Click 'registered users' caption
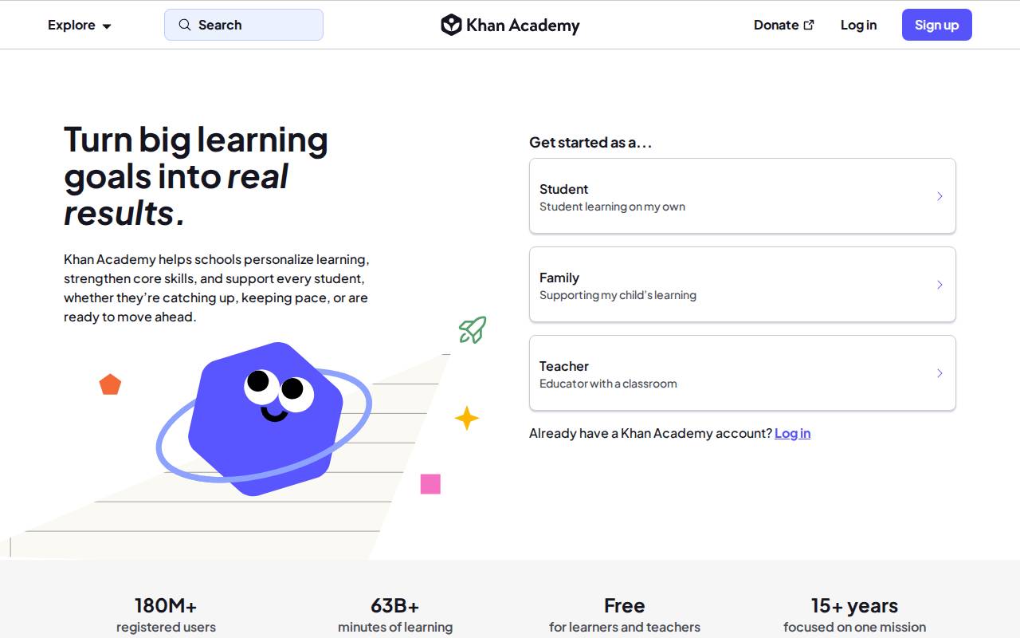 tap(166, 627)
